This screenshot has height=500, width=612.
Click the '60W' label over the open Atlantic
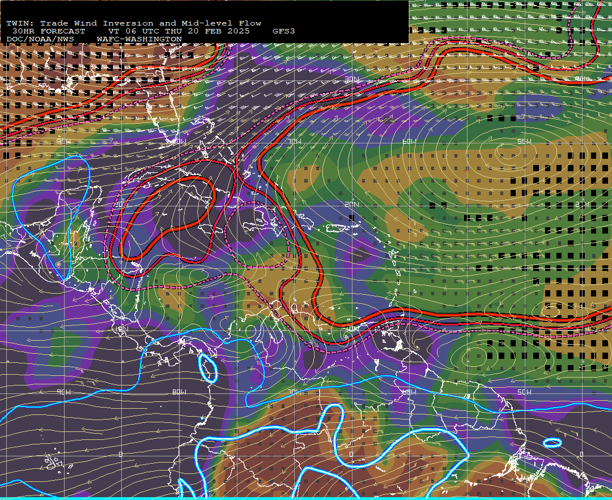click(x=409, y=141)
